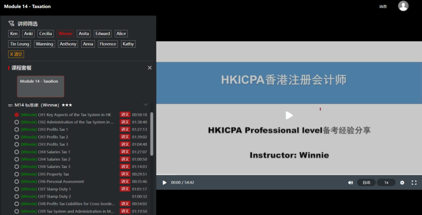The height and width of the screenshot is (215, 422).
Task: Open the 自动 quality dropdown
Action: point(366,183)
